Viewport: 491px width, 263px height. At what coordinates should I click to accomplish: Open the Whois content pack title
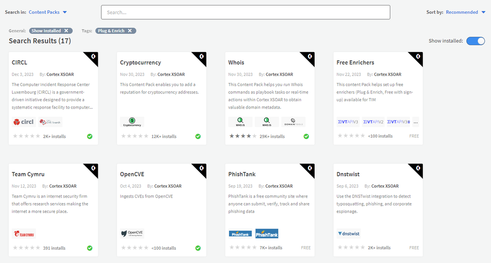(236, 62)
